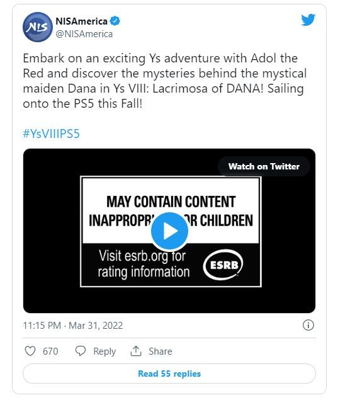Like the tweet with heart icon
The width and height of the screenshot is (338, 400).
tap(30, 351)
